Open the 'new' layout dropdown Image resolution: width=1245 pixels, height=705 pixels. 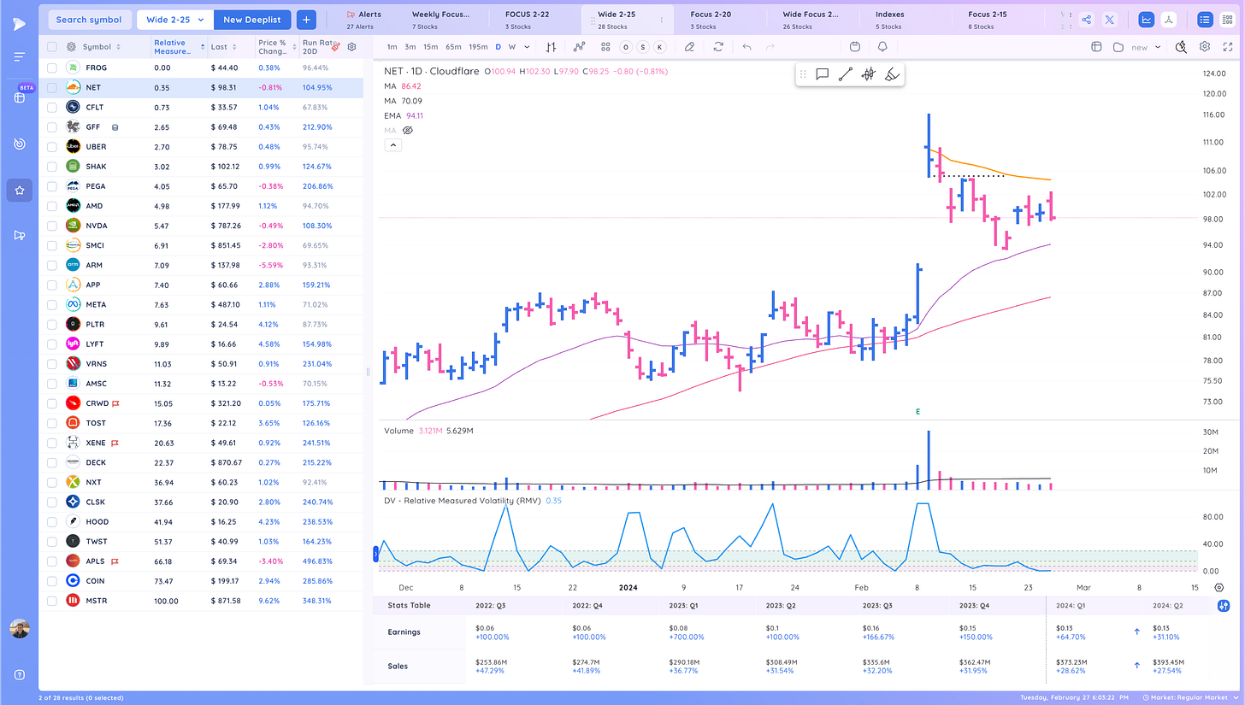pyautogui.click(x=1147, y=47)
